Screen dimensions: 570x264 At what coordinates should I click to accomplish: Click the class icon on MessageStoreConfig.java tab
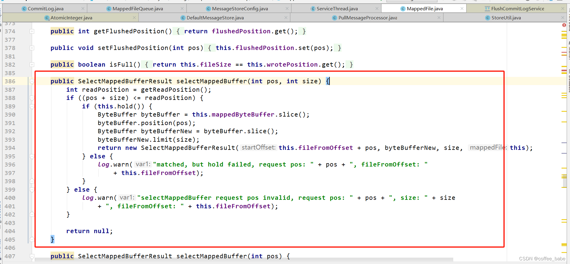(x=208, y=9)
